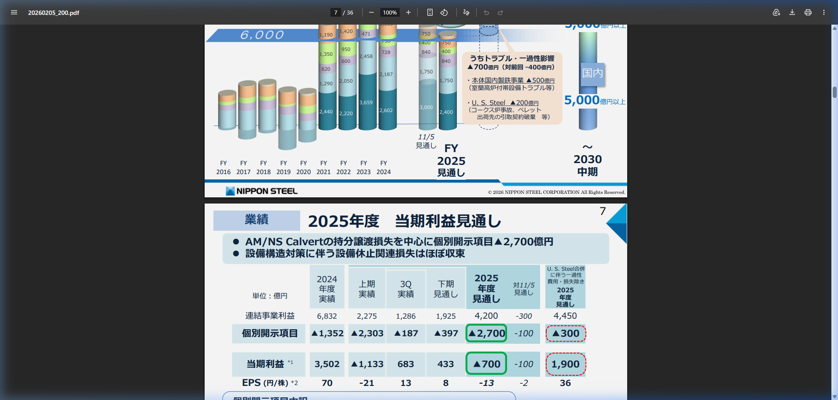Image resolution: width=838 pixels, height=400 pixels.
Task: Undo the last annotation
Action: [x=486, y=12]
